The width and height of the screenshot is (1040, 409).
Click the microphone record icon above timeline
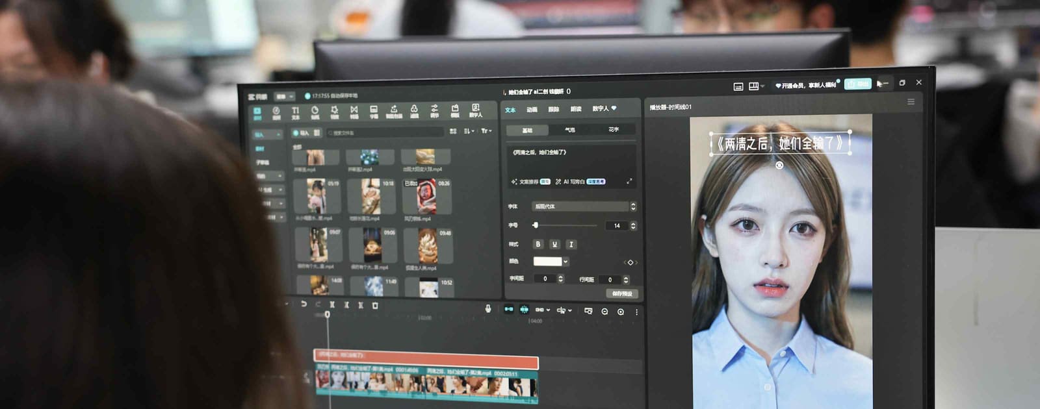488,308
